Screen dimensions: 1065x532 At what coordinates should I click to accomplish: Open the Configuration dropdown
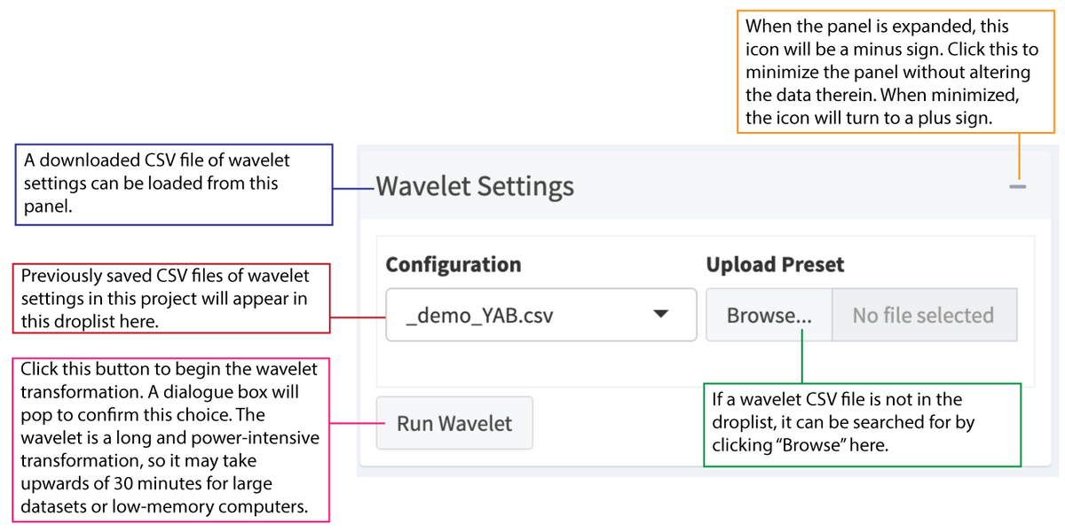pyautogui.click(x=541, y=315)
